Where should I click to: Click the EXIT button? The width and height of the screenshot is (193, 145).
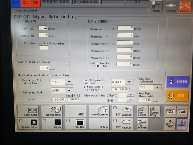tap(177, 95)
